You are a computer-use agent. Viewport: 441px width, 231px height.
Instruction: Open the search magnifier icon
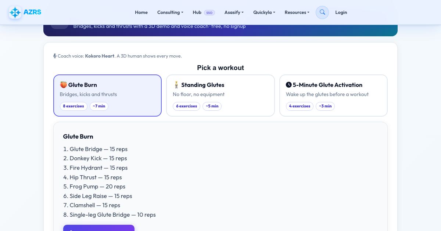(x=322, y=12)
